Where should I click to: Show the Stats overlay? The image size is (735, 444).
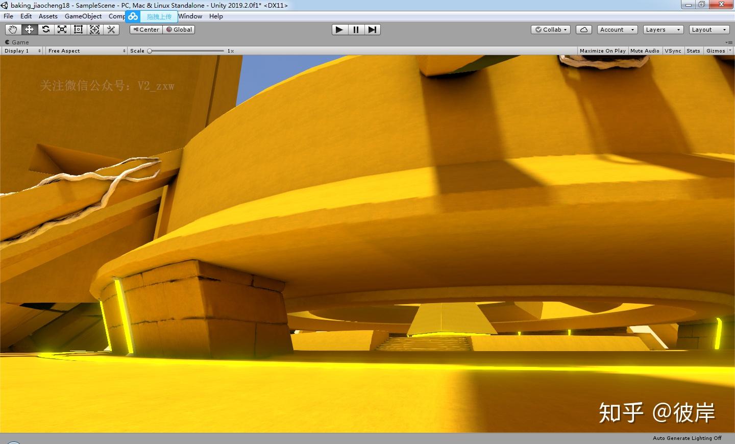click(x=693, y=51)
